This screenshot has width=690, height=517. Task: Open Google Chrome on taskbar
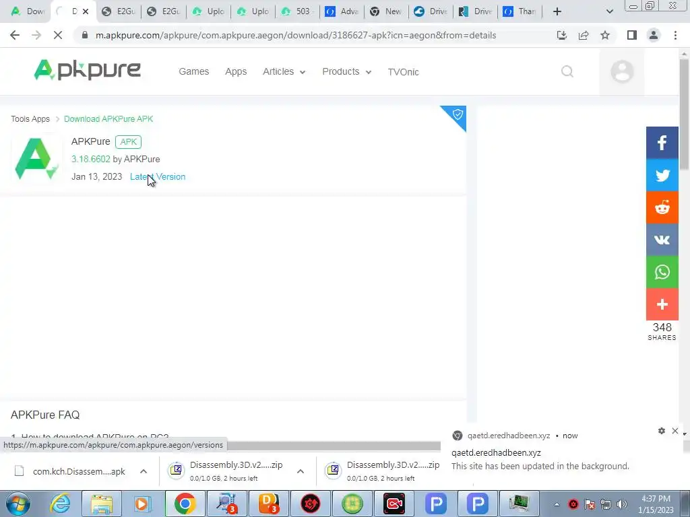(185, 504)
